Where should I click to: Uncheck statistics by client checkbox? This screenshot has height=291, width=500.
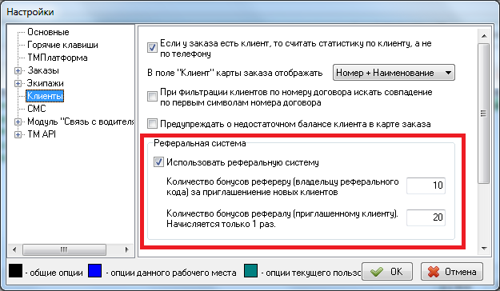(152, 48)
